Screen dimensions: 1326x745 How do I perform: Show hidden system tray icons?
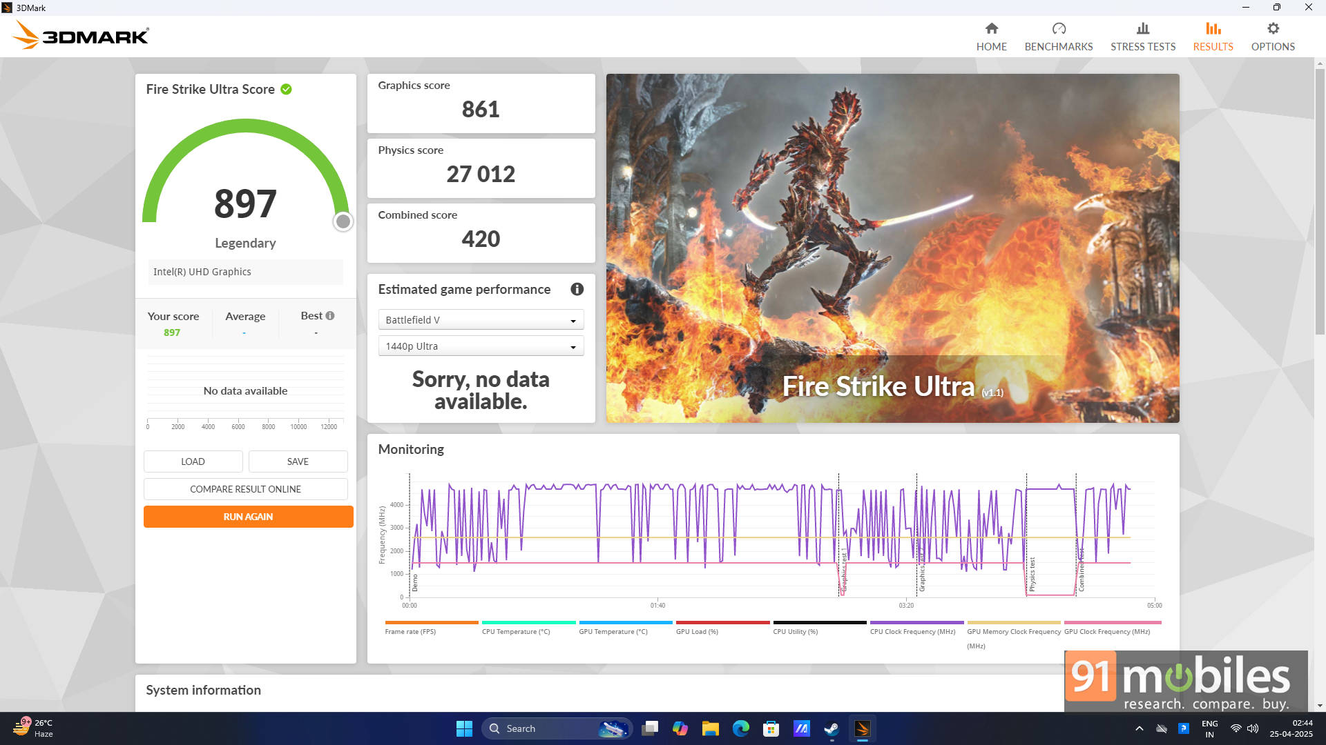(x=1139, y=728)
